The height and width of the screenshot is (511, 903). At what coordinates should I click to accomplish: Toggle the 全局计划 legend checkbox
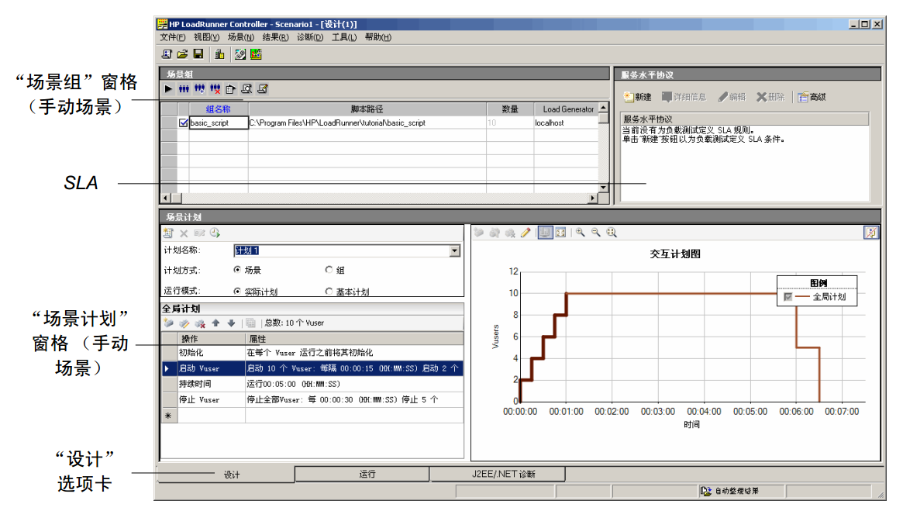pos(788,297)
